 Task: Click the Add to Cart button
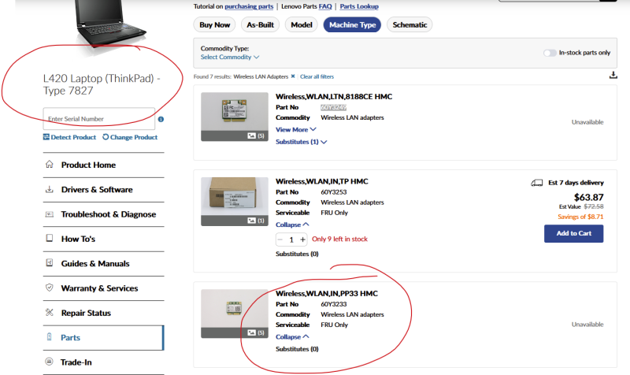tap(574, 233)
